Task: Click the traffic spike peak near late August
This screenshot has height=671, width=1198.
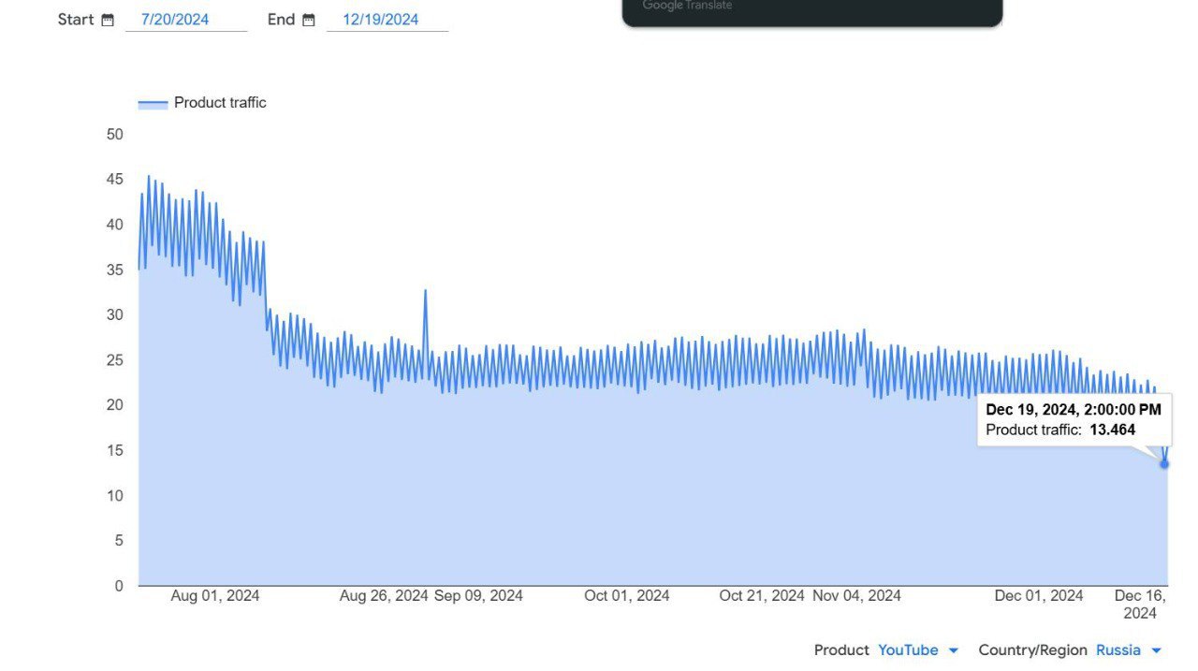Action: pyautogui.click(x=425, y=291)
